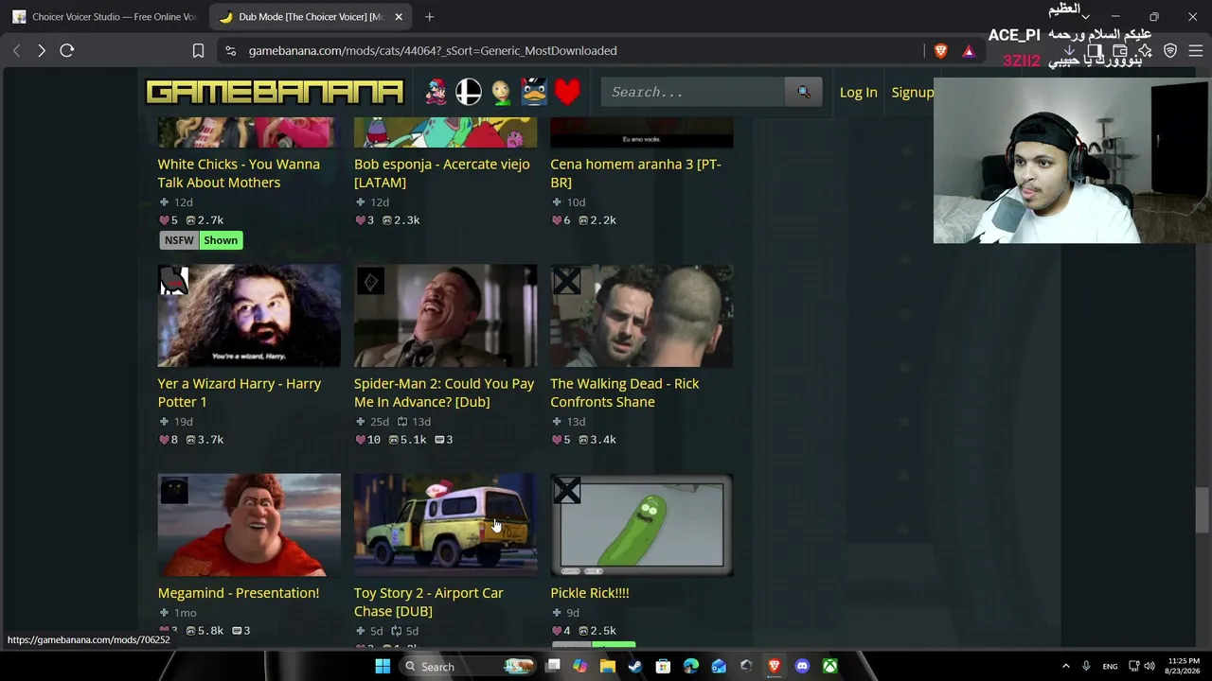Viewport: 1212px width, 681px height.
Task: Open the browser hamburger menu
Action: (x=1195, y=50)
